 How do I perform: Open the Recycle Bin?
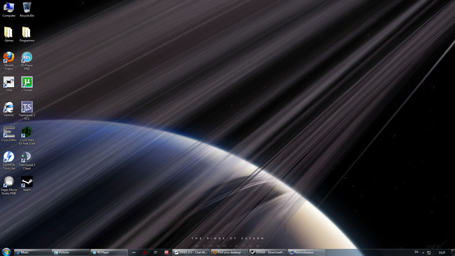coord(27,8)
